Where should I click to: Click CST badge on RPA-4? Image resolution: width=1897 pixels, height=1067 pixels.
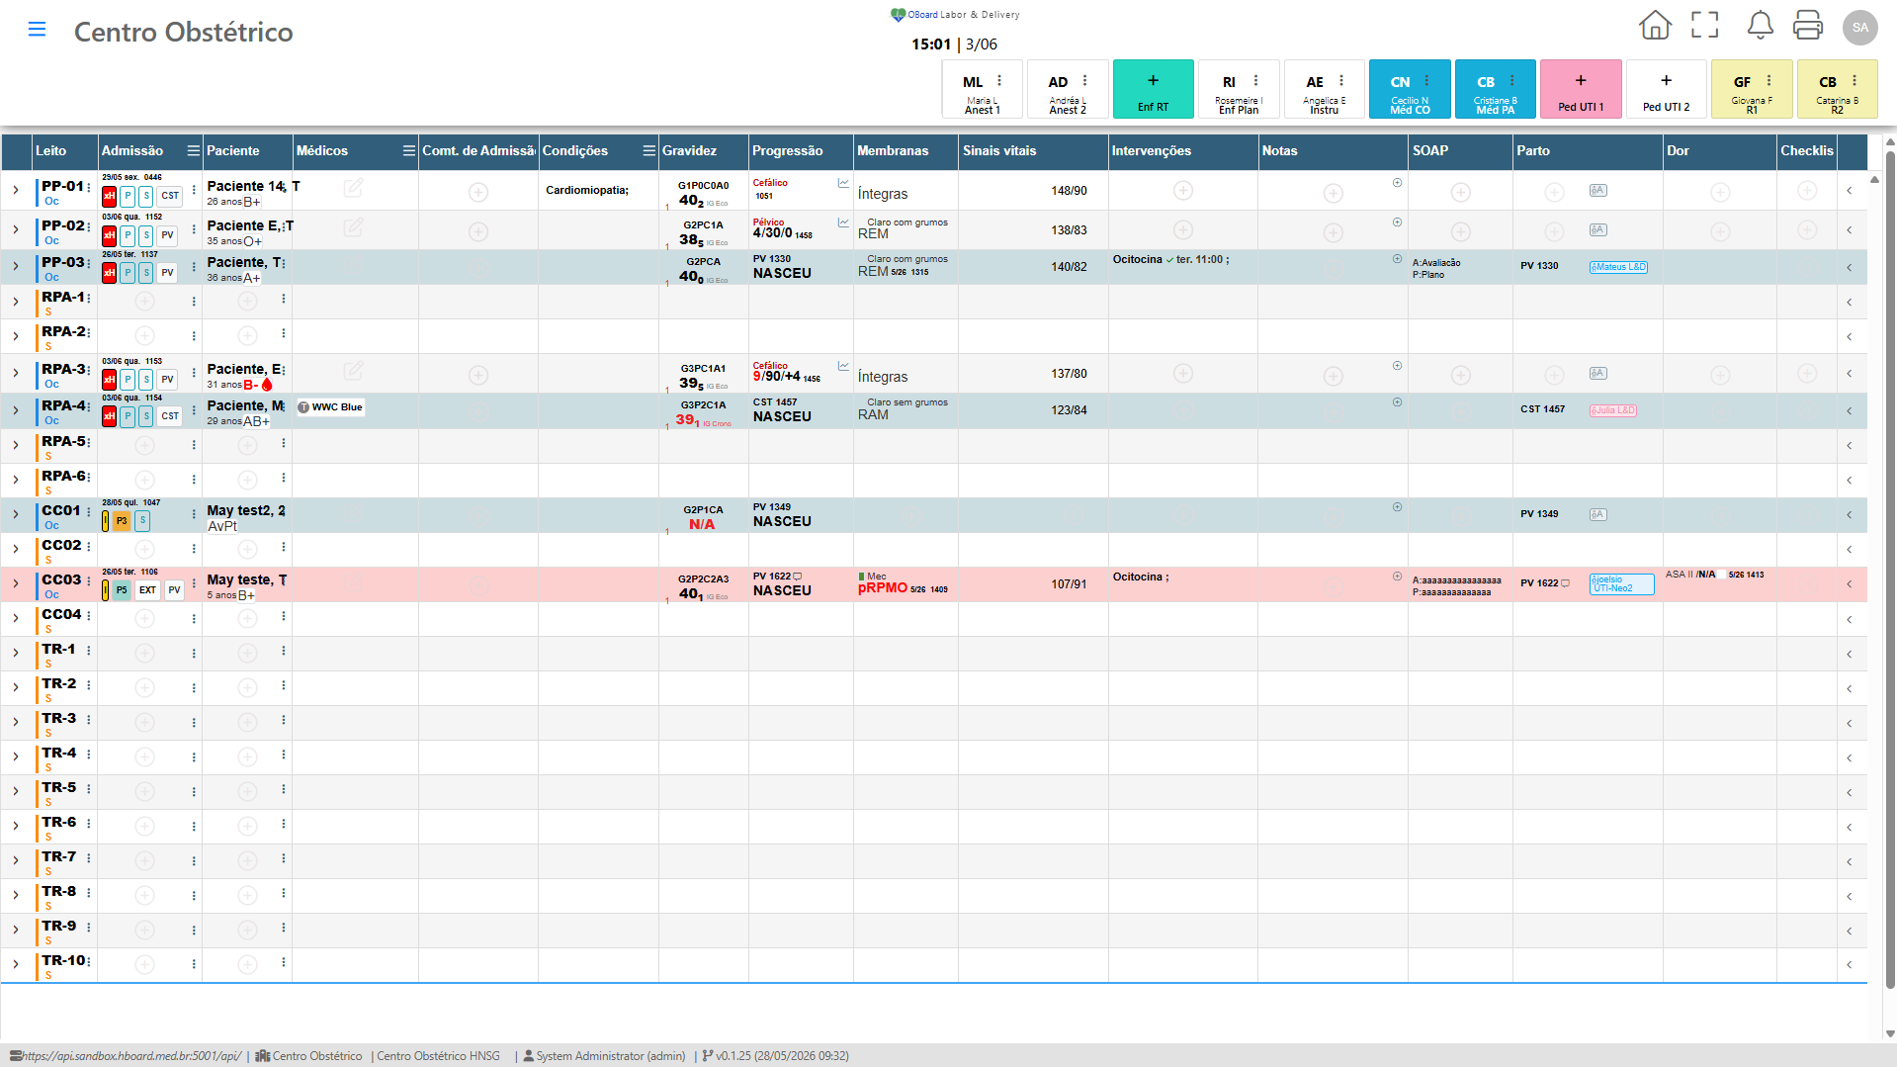170,416
